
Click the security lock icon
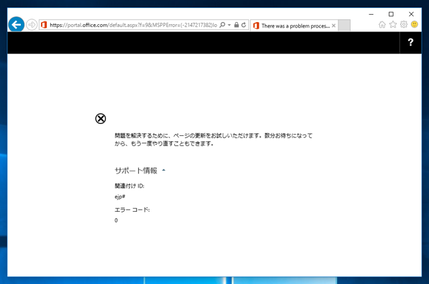pyautogui.click(x=237, y=25)
